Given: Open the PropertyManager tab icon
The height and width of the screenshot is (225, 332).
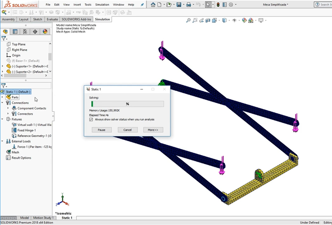Looking at the screenshot, I should pyautogui.click(x=15, y=32).
